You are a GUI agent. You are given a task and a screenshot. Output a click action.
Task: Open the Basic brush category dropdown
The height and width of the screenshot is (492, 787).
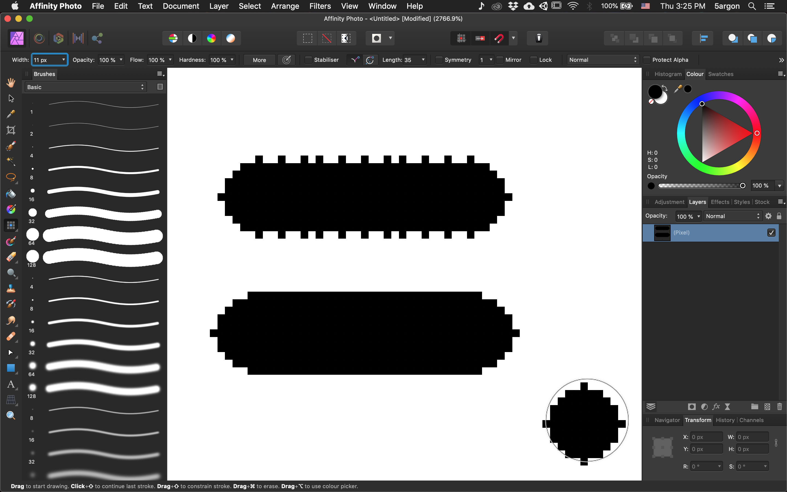tap(86, 87)
